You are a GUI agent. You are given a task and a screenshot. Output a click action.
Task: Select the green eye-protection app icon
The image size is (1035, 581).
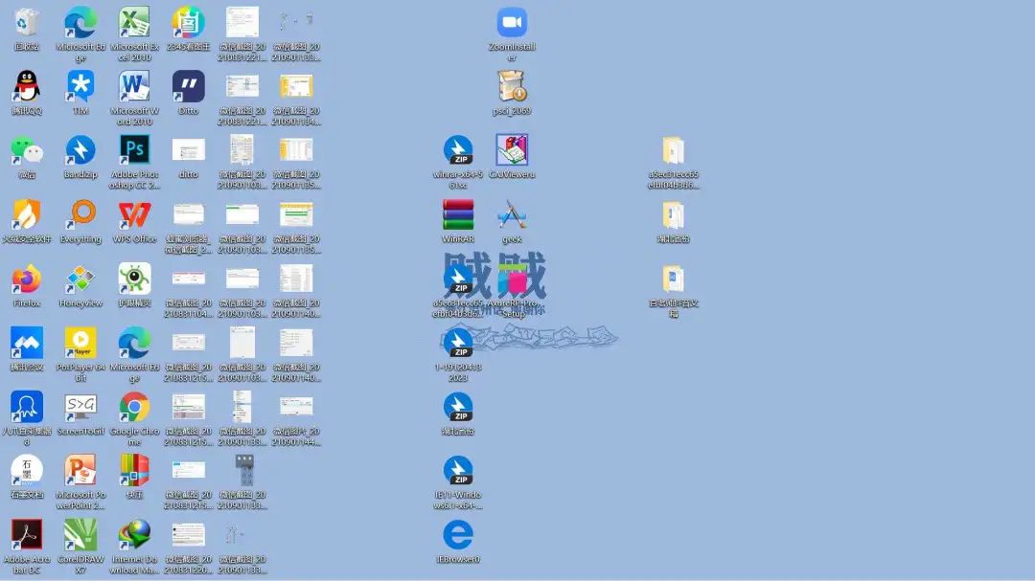point(134,279)
